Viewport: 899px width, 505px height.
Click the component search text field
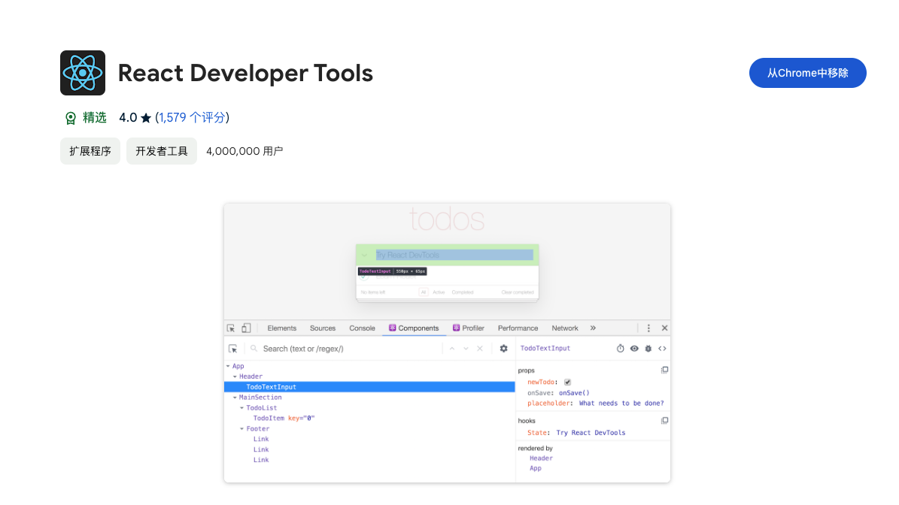click(x=346, y=349)
